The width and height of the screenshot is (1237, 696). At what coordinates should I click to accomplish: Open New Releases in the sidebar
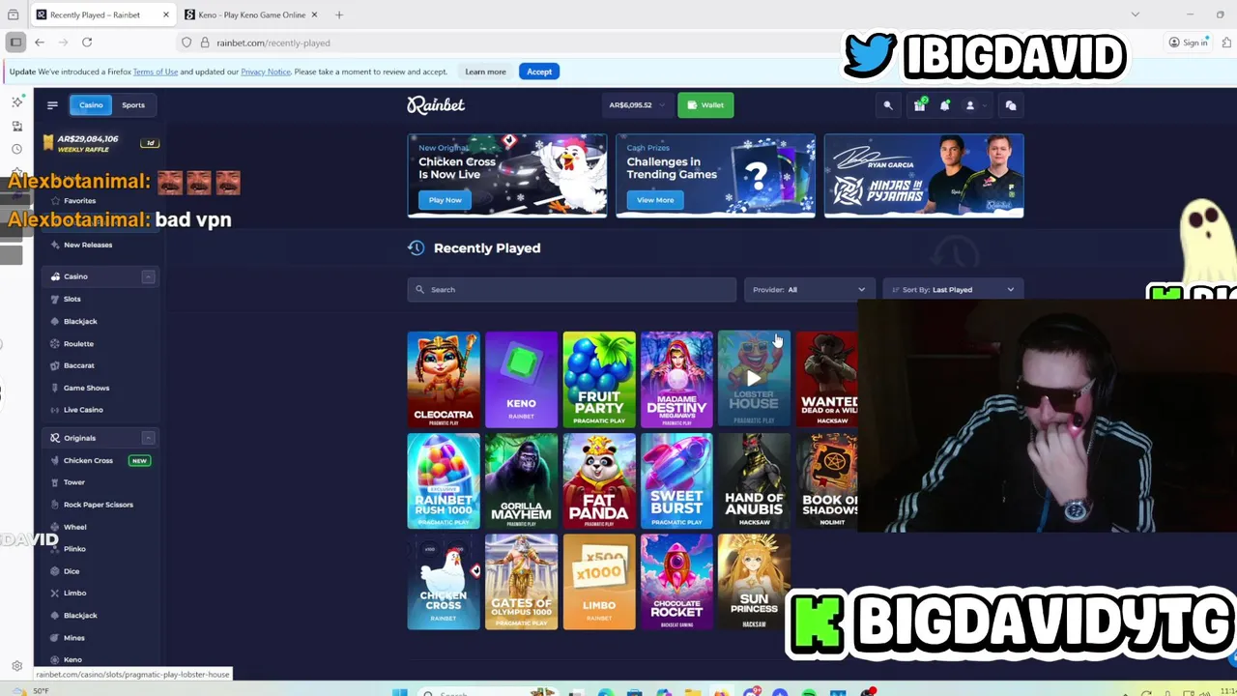pos(88,245)
